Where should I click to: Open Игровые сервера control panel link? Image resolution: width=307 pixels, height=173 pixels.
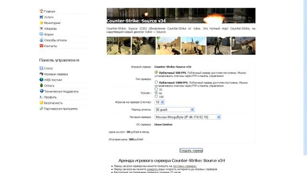[56, 74]
